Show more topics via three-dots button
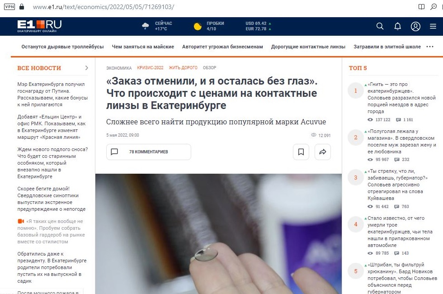This screenshot has height=294, width=443. point(430,47)
